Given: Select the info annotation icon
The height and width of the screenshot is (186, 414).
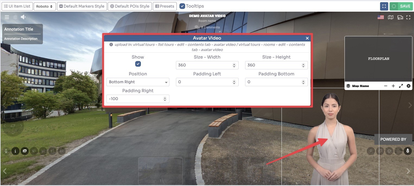Looking at the screenshot, I should point(15,151).
